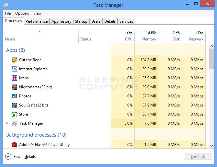Select the Photos process name
The image size is (217, 167).
coord(25,96)
